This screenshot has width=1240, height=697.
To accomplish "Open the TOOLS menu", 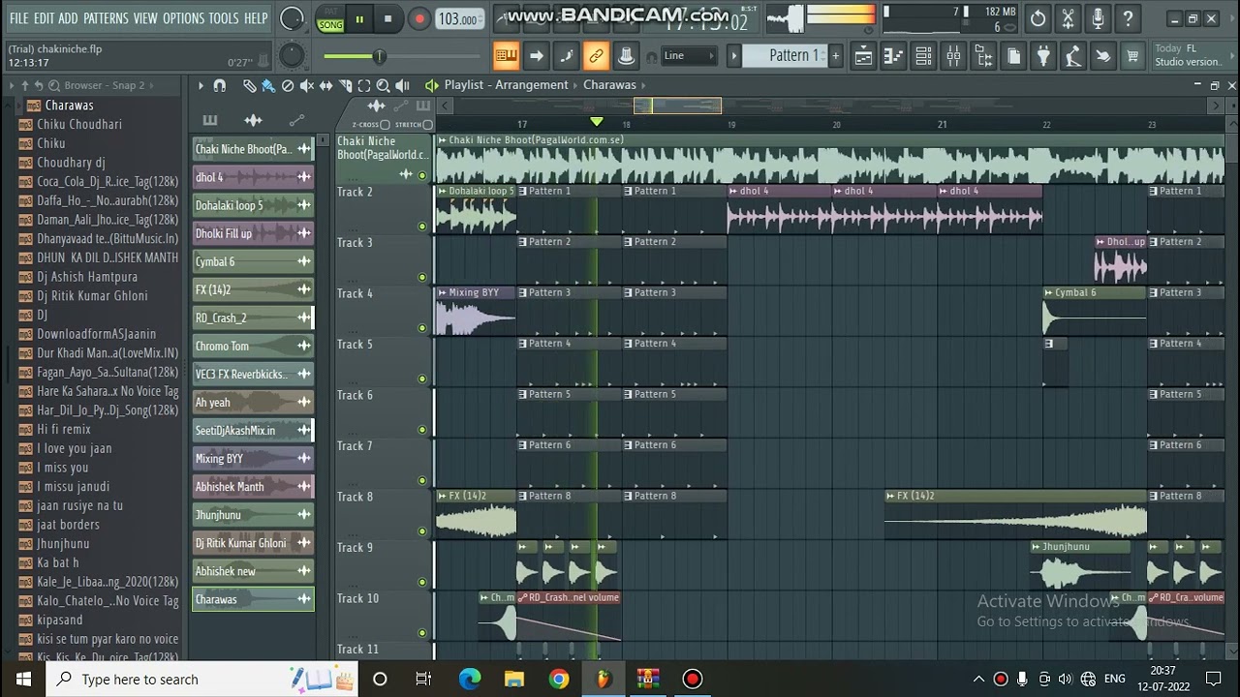I will (224, 18).
